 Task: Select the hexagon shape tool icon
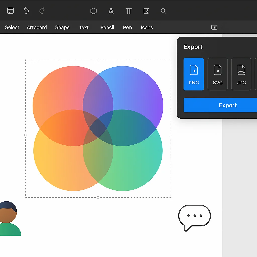93,11
